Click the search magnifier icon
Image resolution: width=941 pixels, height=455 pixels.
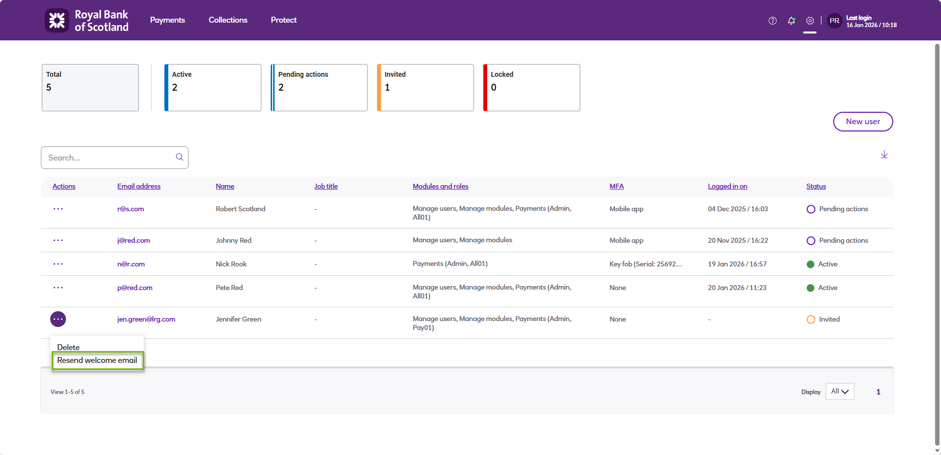[180, 157]
